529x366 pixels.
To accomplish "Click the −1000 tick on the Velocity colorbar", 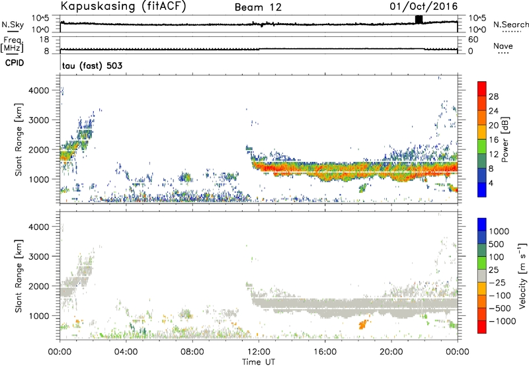I will (503, 321).
